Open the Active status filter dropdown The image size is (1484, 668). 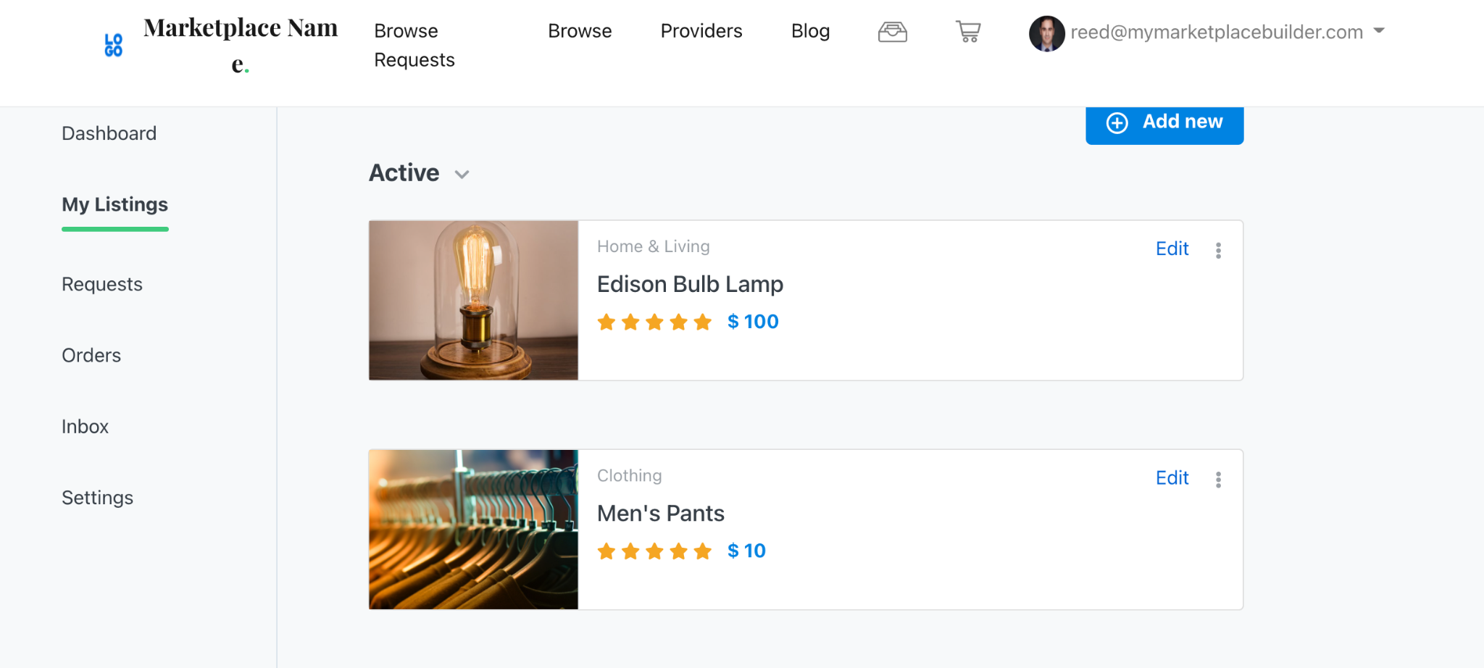tap(420, 173)
